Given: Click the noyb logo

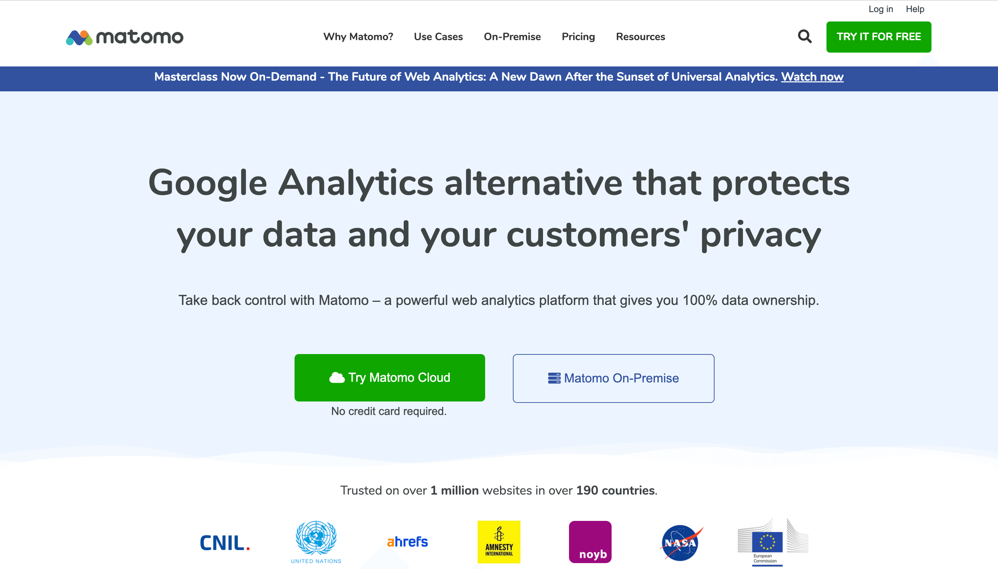Looking at the screenshot, I should [590, 542].
